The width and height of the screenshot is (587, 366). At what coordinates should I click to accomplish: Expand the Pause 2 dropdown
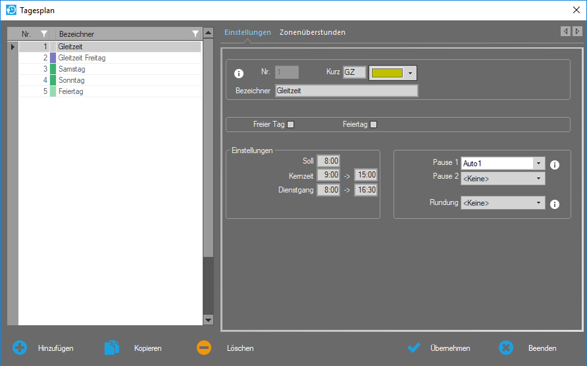tap(539, 178)
